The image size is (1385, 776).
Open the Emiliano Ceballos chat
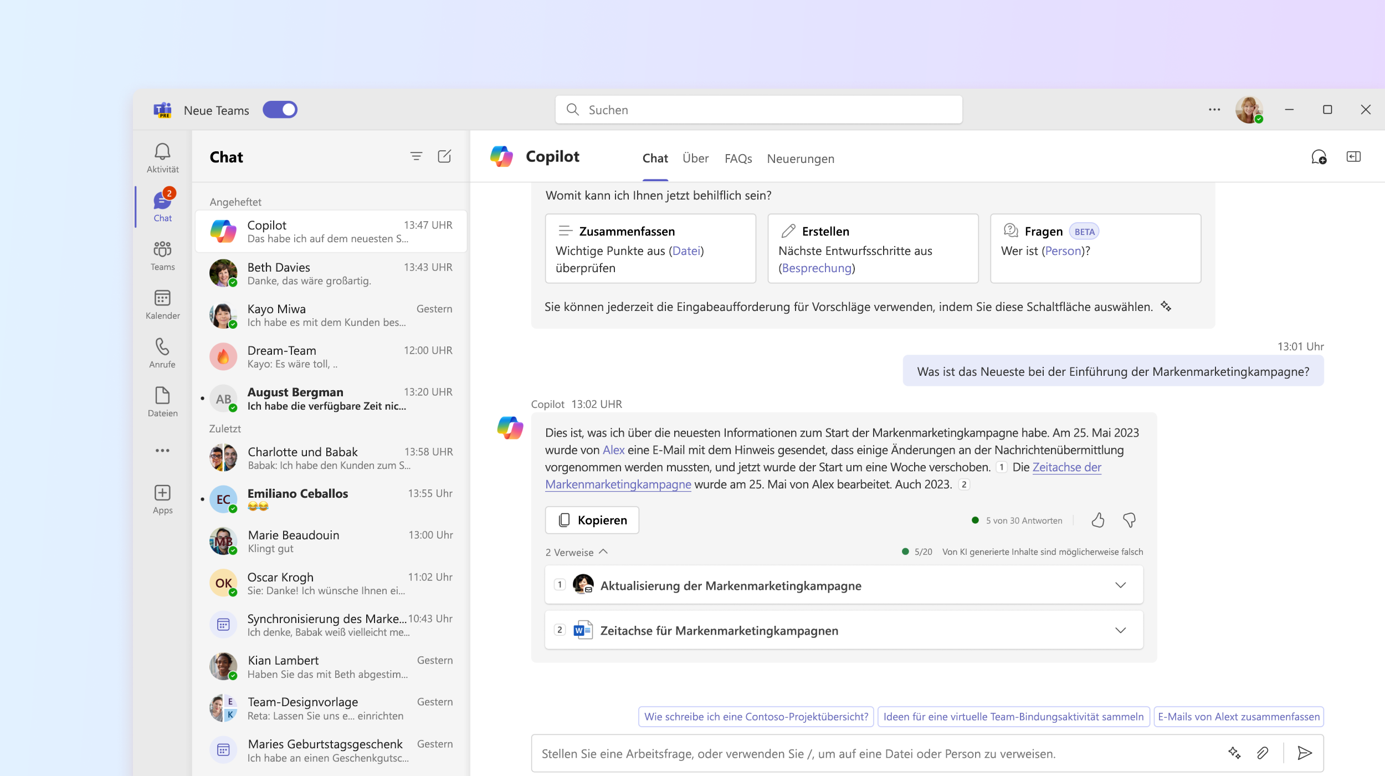[x=331, y=499]
